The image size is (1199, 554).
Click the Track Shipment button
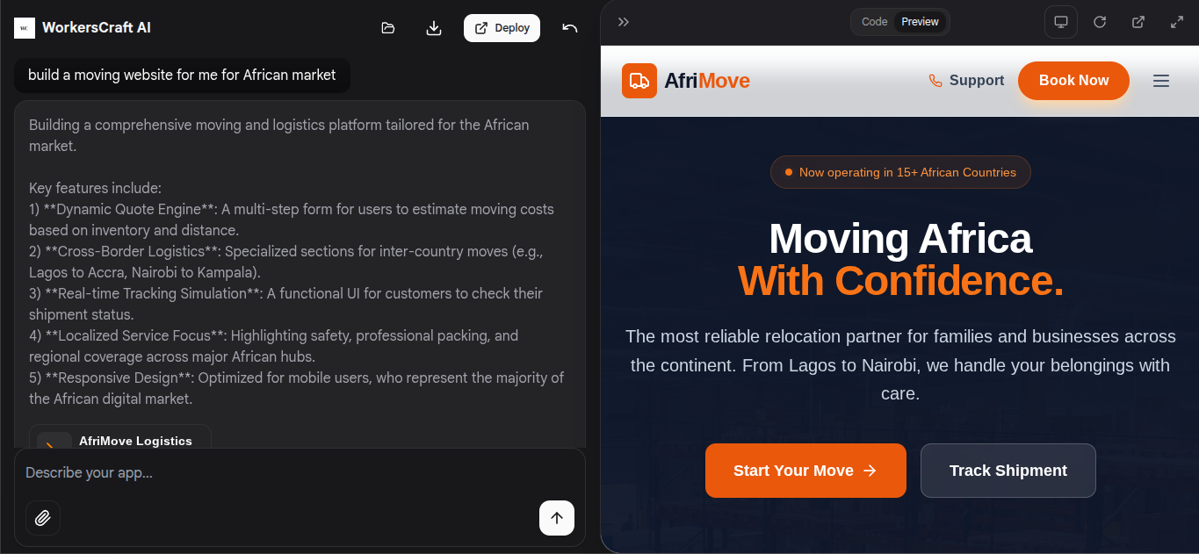pos(1008,471)
